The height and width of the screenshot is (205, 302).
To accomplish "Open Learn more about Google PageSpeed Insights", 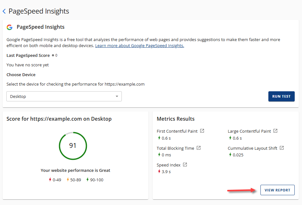I will pos(139,45).
